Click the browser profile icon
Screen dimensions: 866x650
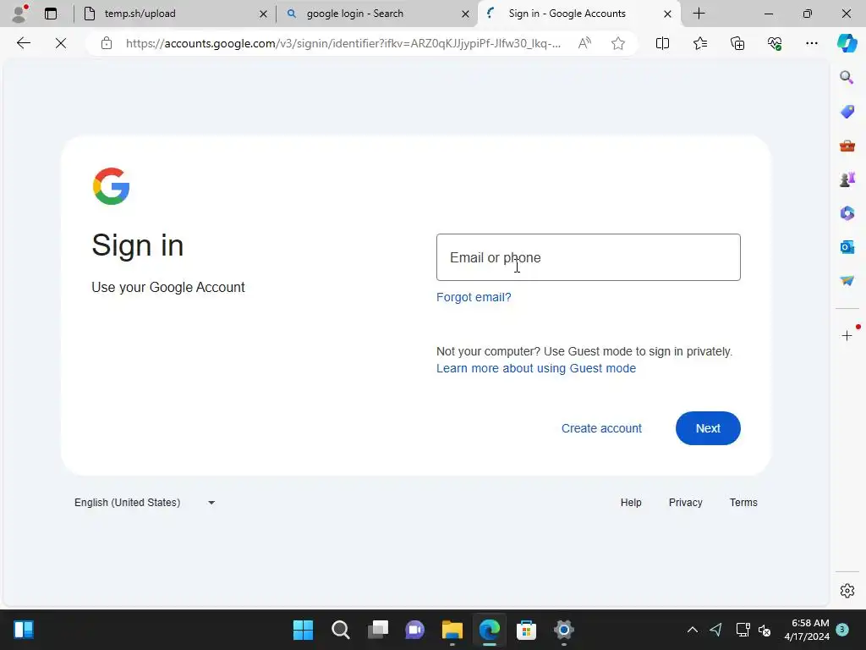(19, 14)
